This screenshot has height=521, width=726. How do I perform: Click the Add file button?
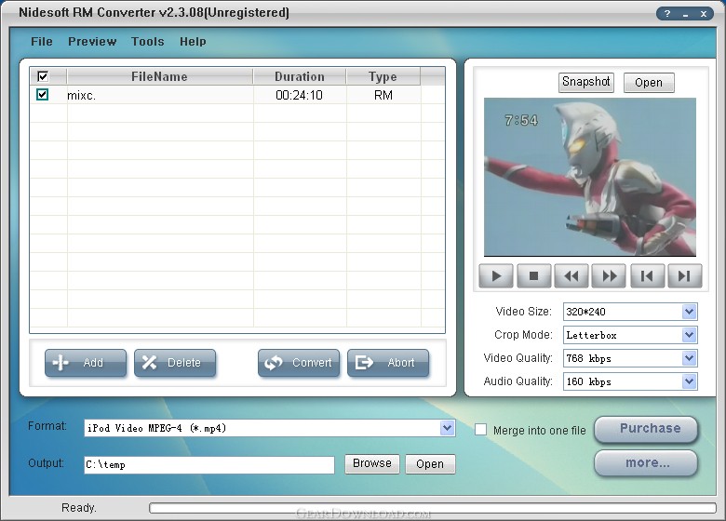coord(86,363)
